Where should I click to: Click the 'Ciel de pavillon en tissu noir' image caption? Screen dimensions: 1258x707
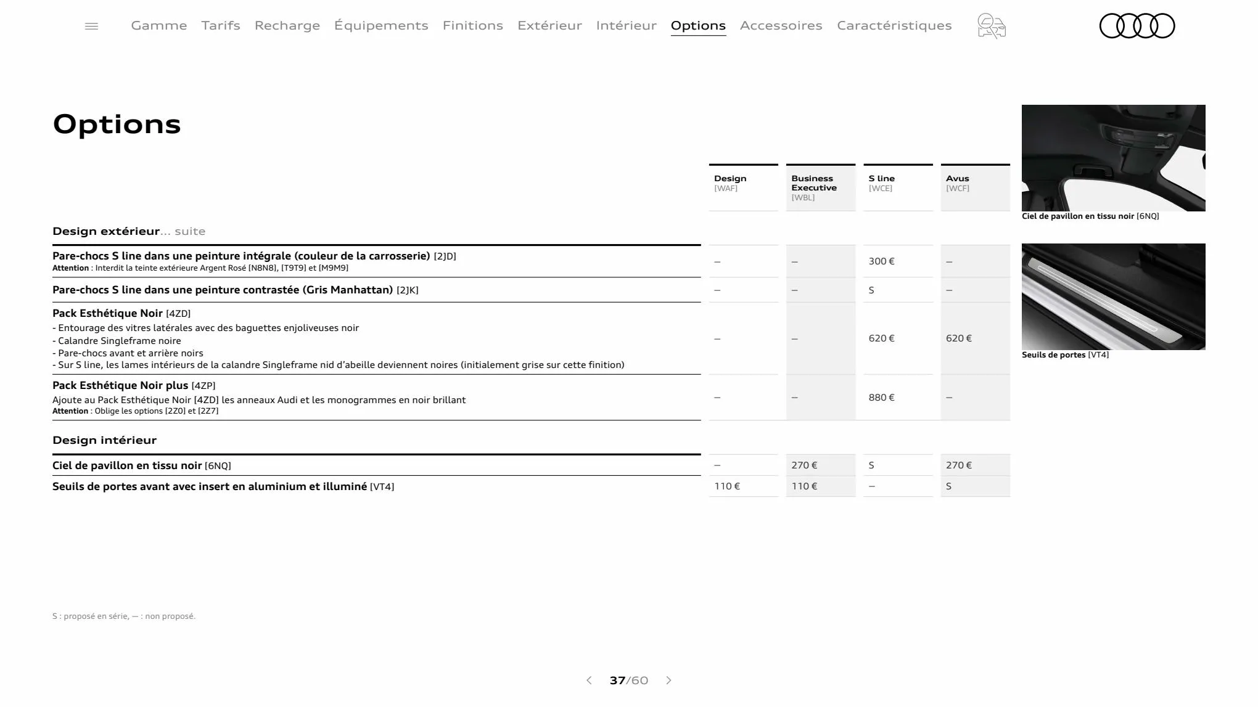(1090, 216)
